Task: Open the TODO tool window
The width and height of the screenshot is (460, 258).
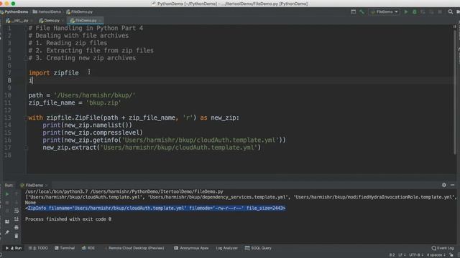Action: tap(38, 248)
